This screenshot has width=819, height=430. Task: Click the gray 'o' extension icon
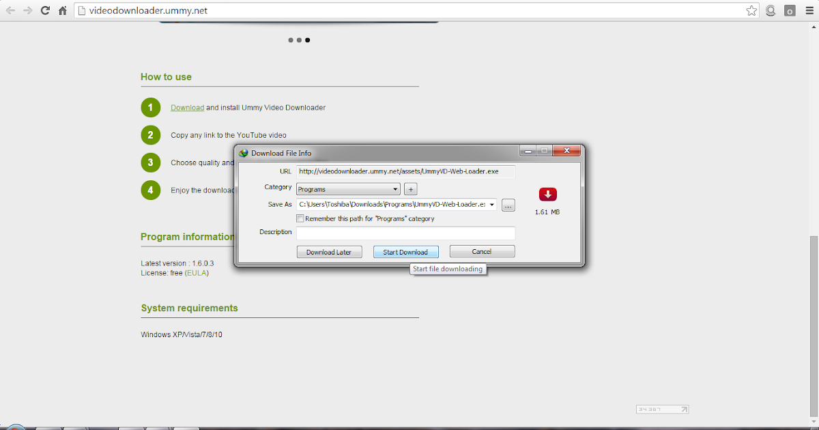790,11
